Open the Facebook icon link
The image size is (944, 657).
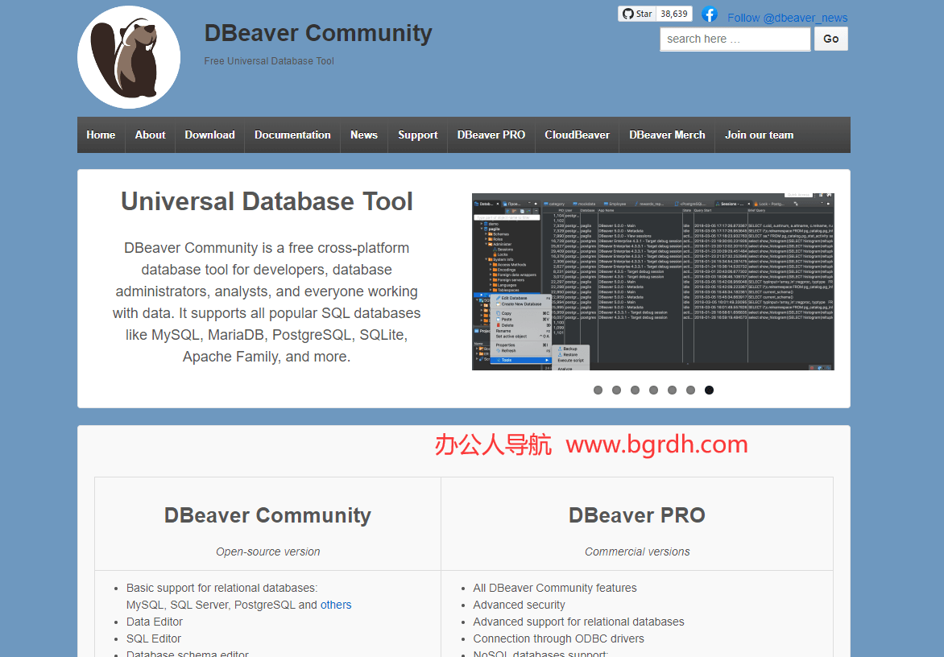[x=710, y=14]
